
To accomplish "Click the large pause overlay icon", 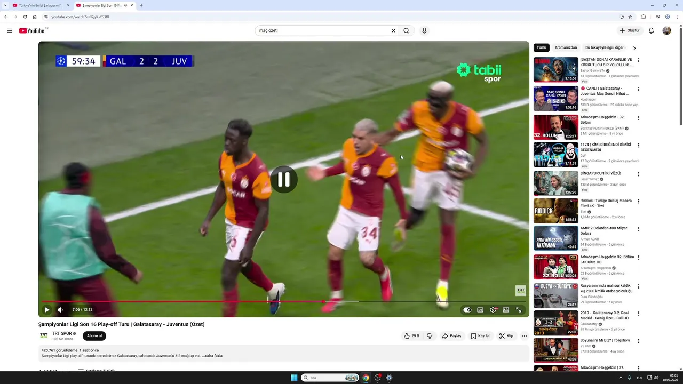I will click(284, 180).
